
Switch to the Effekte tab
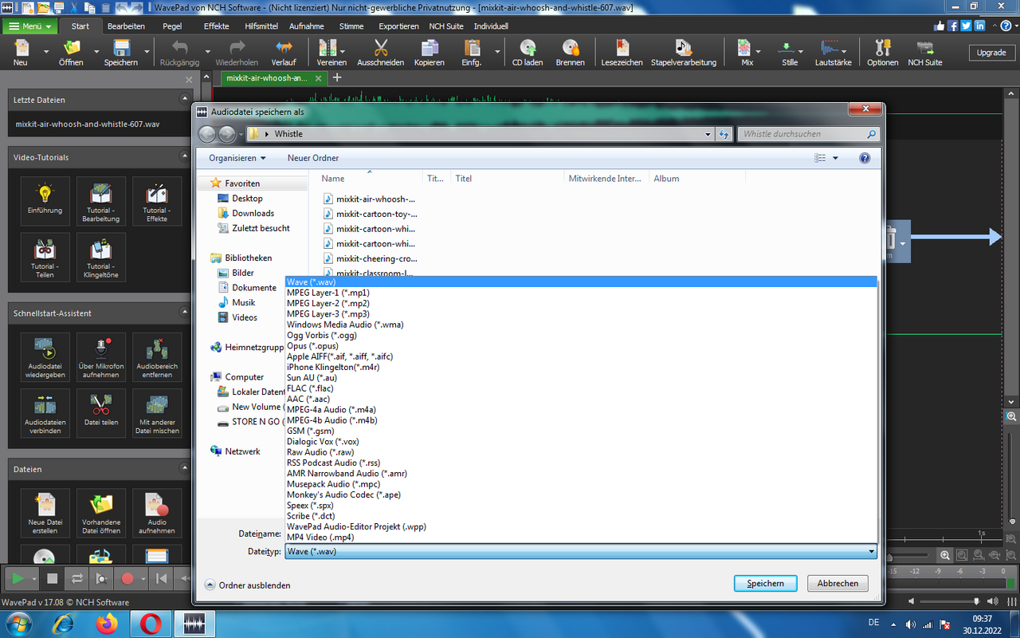pos(216,26)
